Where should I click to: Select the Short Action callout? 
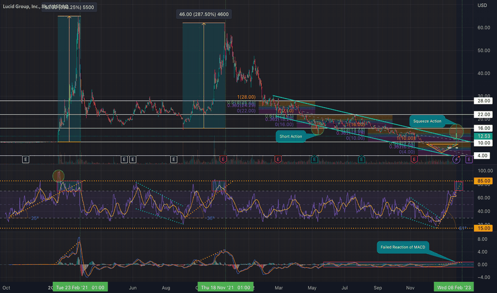point(291,136)
